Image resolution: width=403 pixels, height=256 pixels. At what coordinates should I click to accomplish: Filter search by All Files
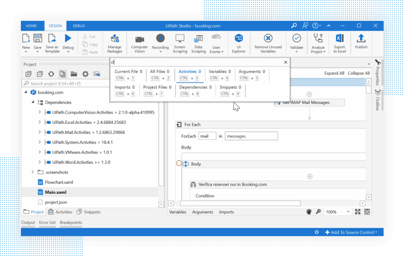pyautogui.click(x=159, y=74)
